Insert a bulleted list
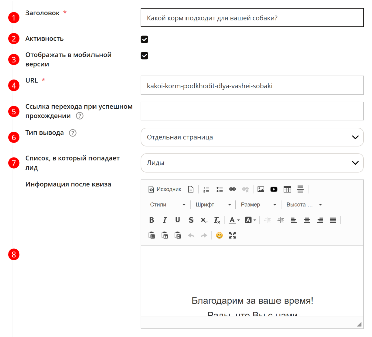This screenshot has width=372, height=337. 220,189
